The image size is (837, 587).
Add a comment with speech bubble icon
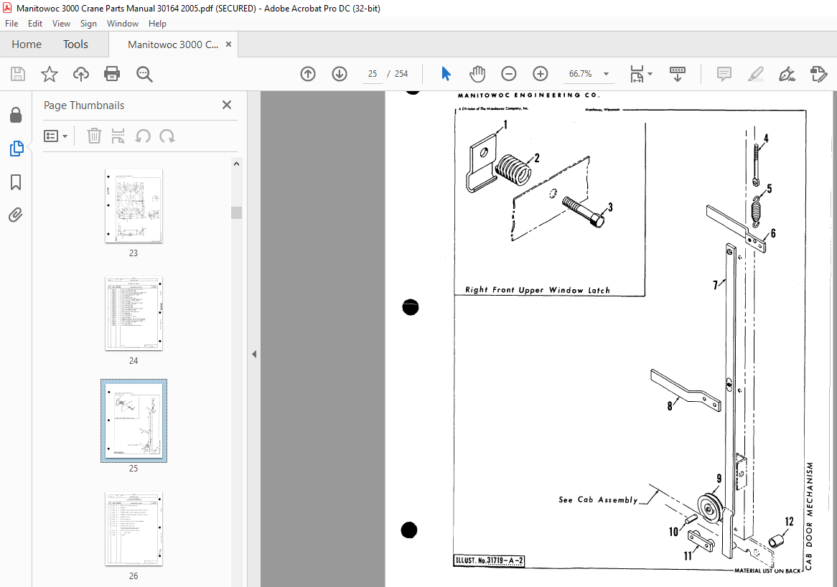[x=724, y=74]
